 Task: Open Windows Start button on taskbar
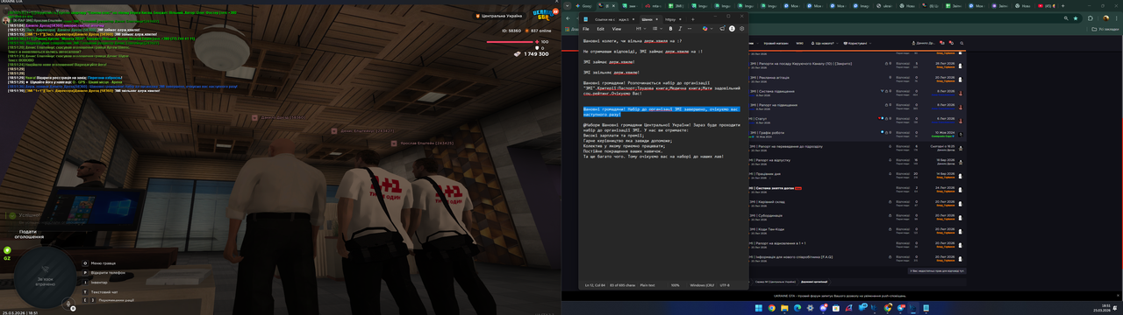coord(759,308)
